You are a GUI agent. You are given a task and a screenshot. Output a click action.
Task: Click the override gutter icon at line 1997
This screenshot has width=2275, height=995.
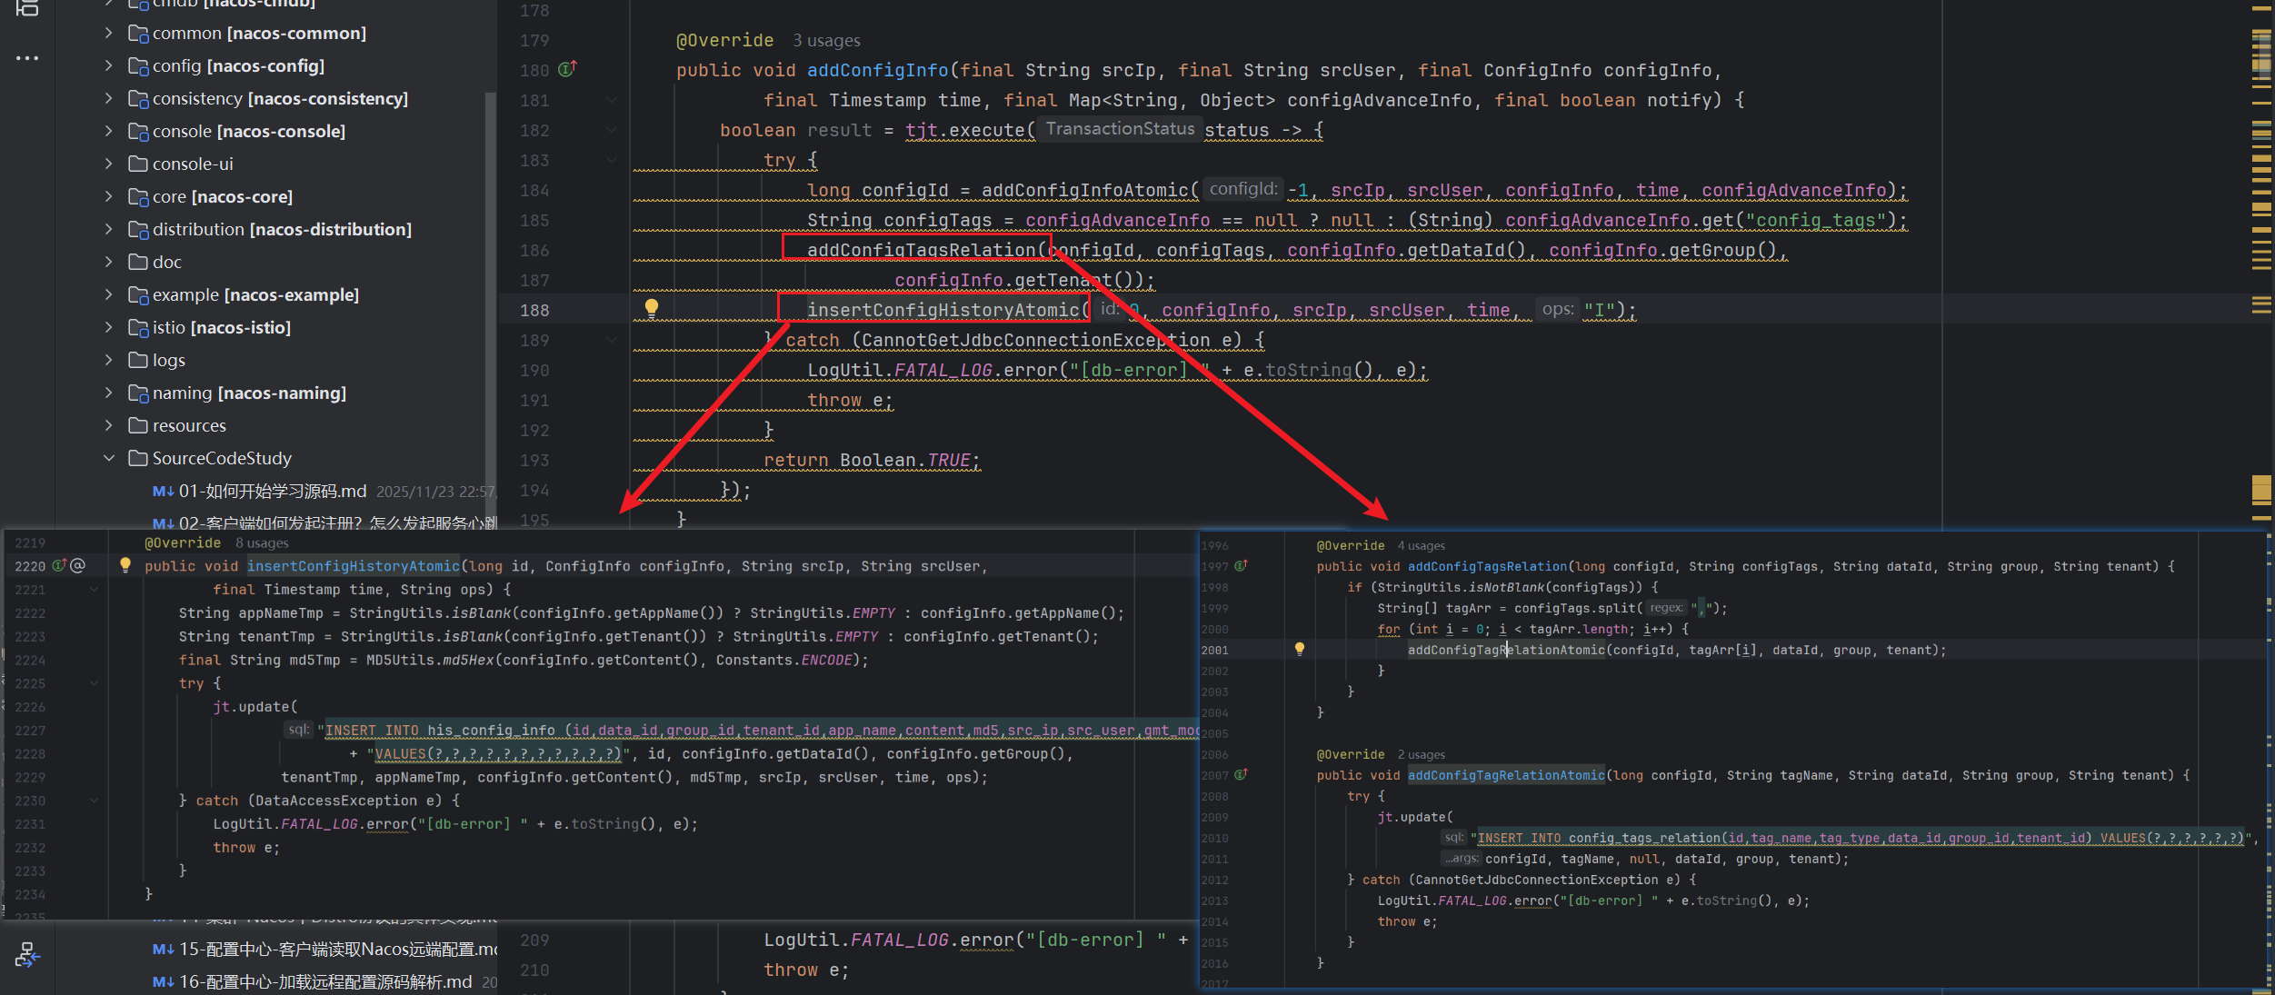click(1241, 565)
